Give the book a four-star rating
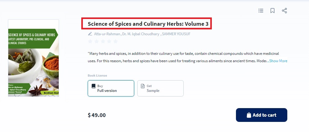The image size is (309, 132). (x=109, y=41)
